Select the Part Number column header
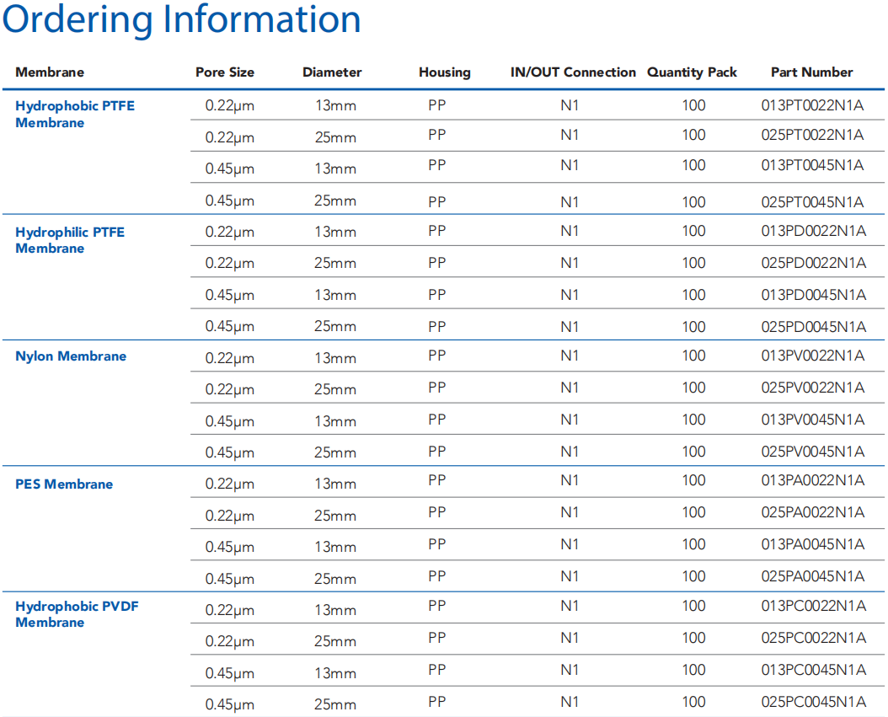Image resolution: width=888 pixels, height=717 pixels. tap(811, 72)
